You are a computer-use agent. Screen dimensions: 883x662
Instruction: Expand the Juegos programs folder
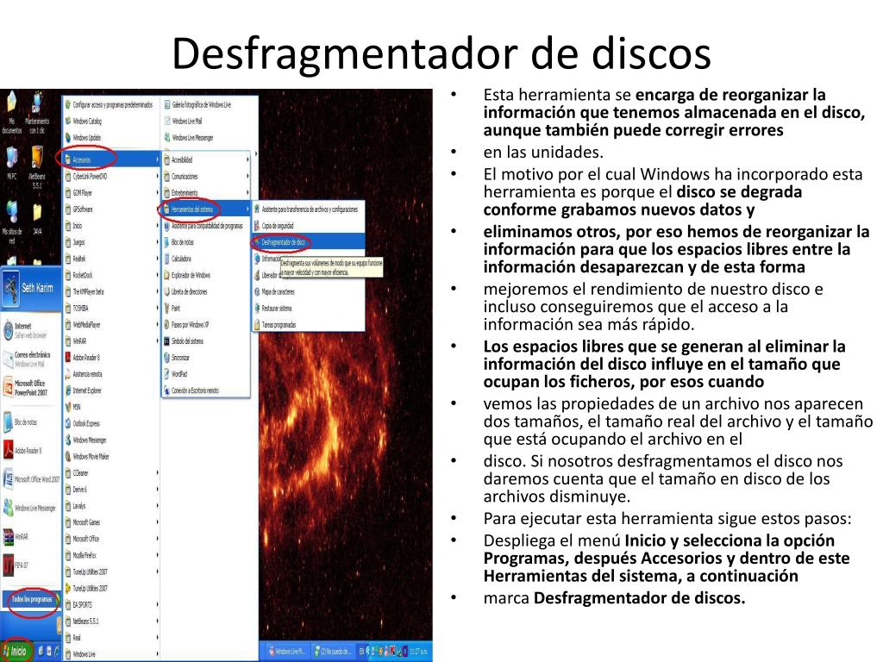tap(111, 242)
